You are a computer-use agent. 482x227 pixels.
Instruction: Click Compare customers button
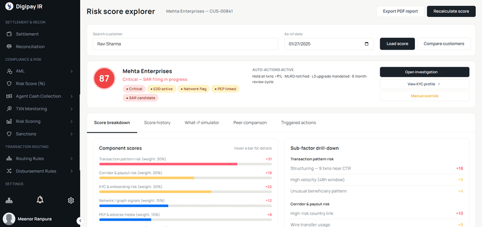[444, 44]
